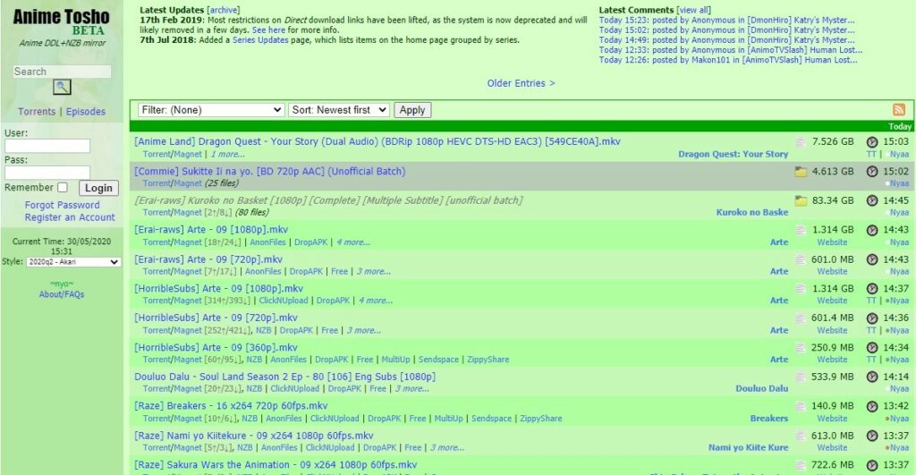Click ZippyShare link under HorribleSubs Arte 360p
This screenshot has height=475, width=916.
[488, 360]
